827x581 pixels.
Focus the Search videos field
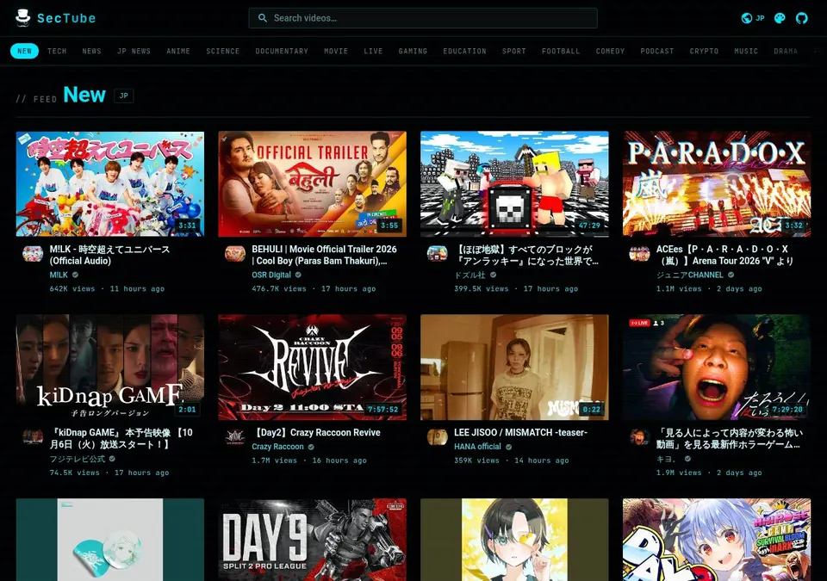pos(423,18)
